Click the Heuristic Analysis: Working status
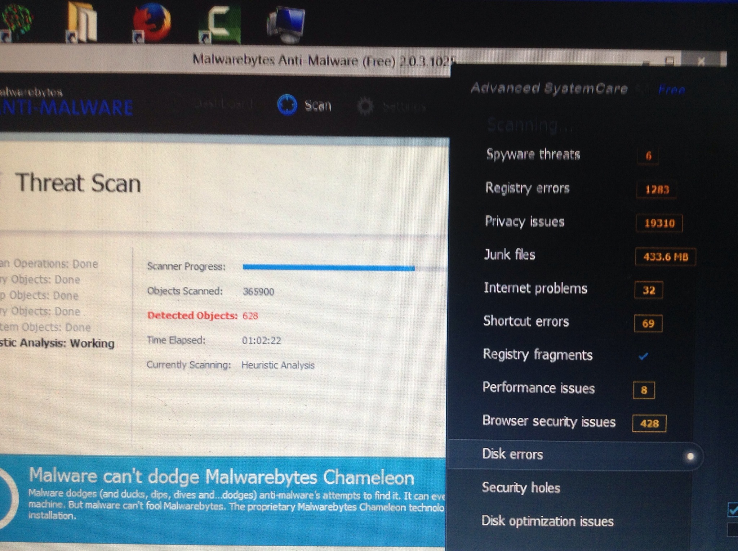The width and height of the screenshot is (738, 551). (x=57, y=343)
